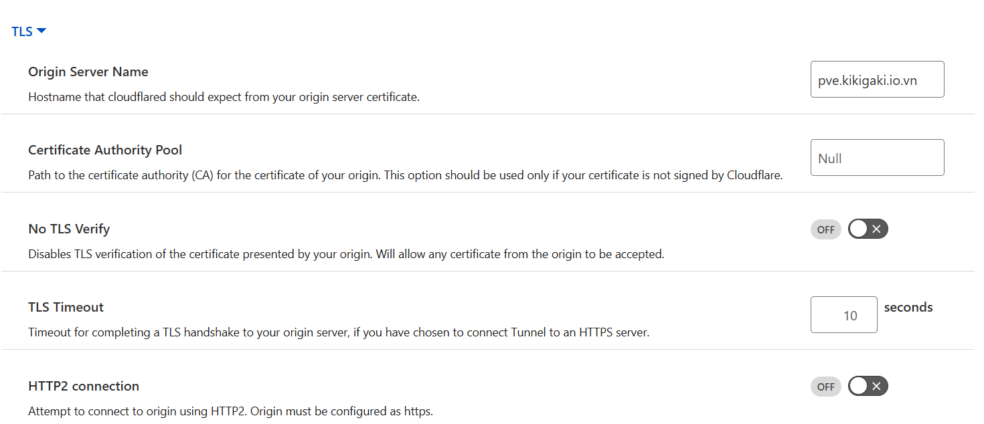Click the X icon in No TLS Verify switch
The height and width of the screenshot is (424, 984).
point(877,229)
